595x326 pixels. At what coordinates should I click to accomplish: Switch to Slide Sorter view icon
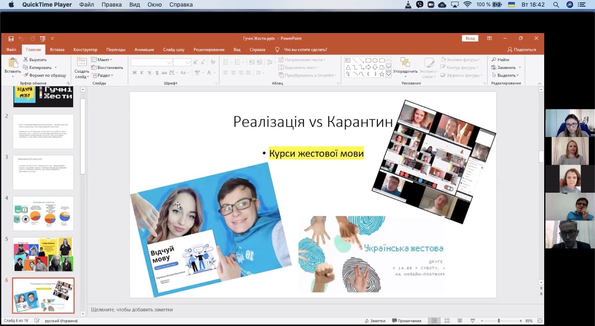pyautogui.click(x=447, y=321)
